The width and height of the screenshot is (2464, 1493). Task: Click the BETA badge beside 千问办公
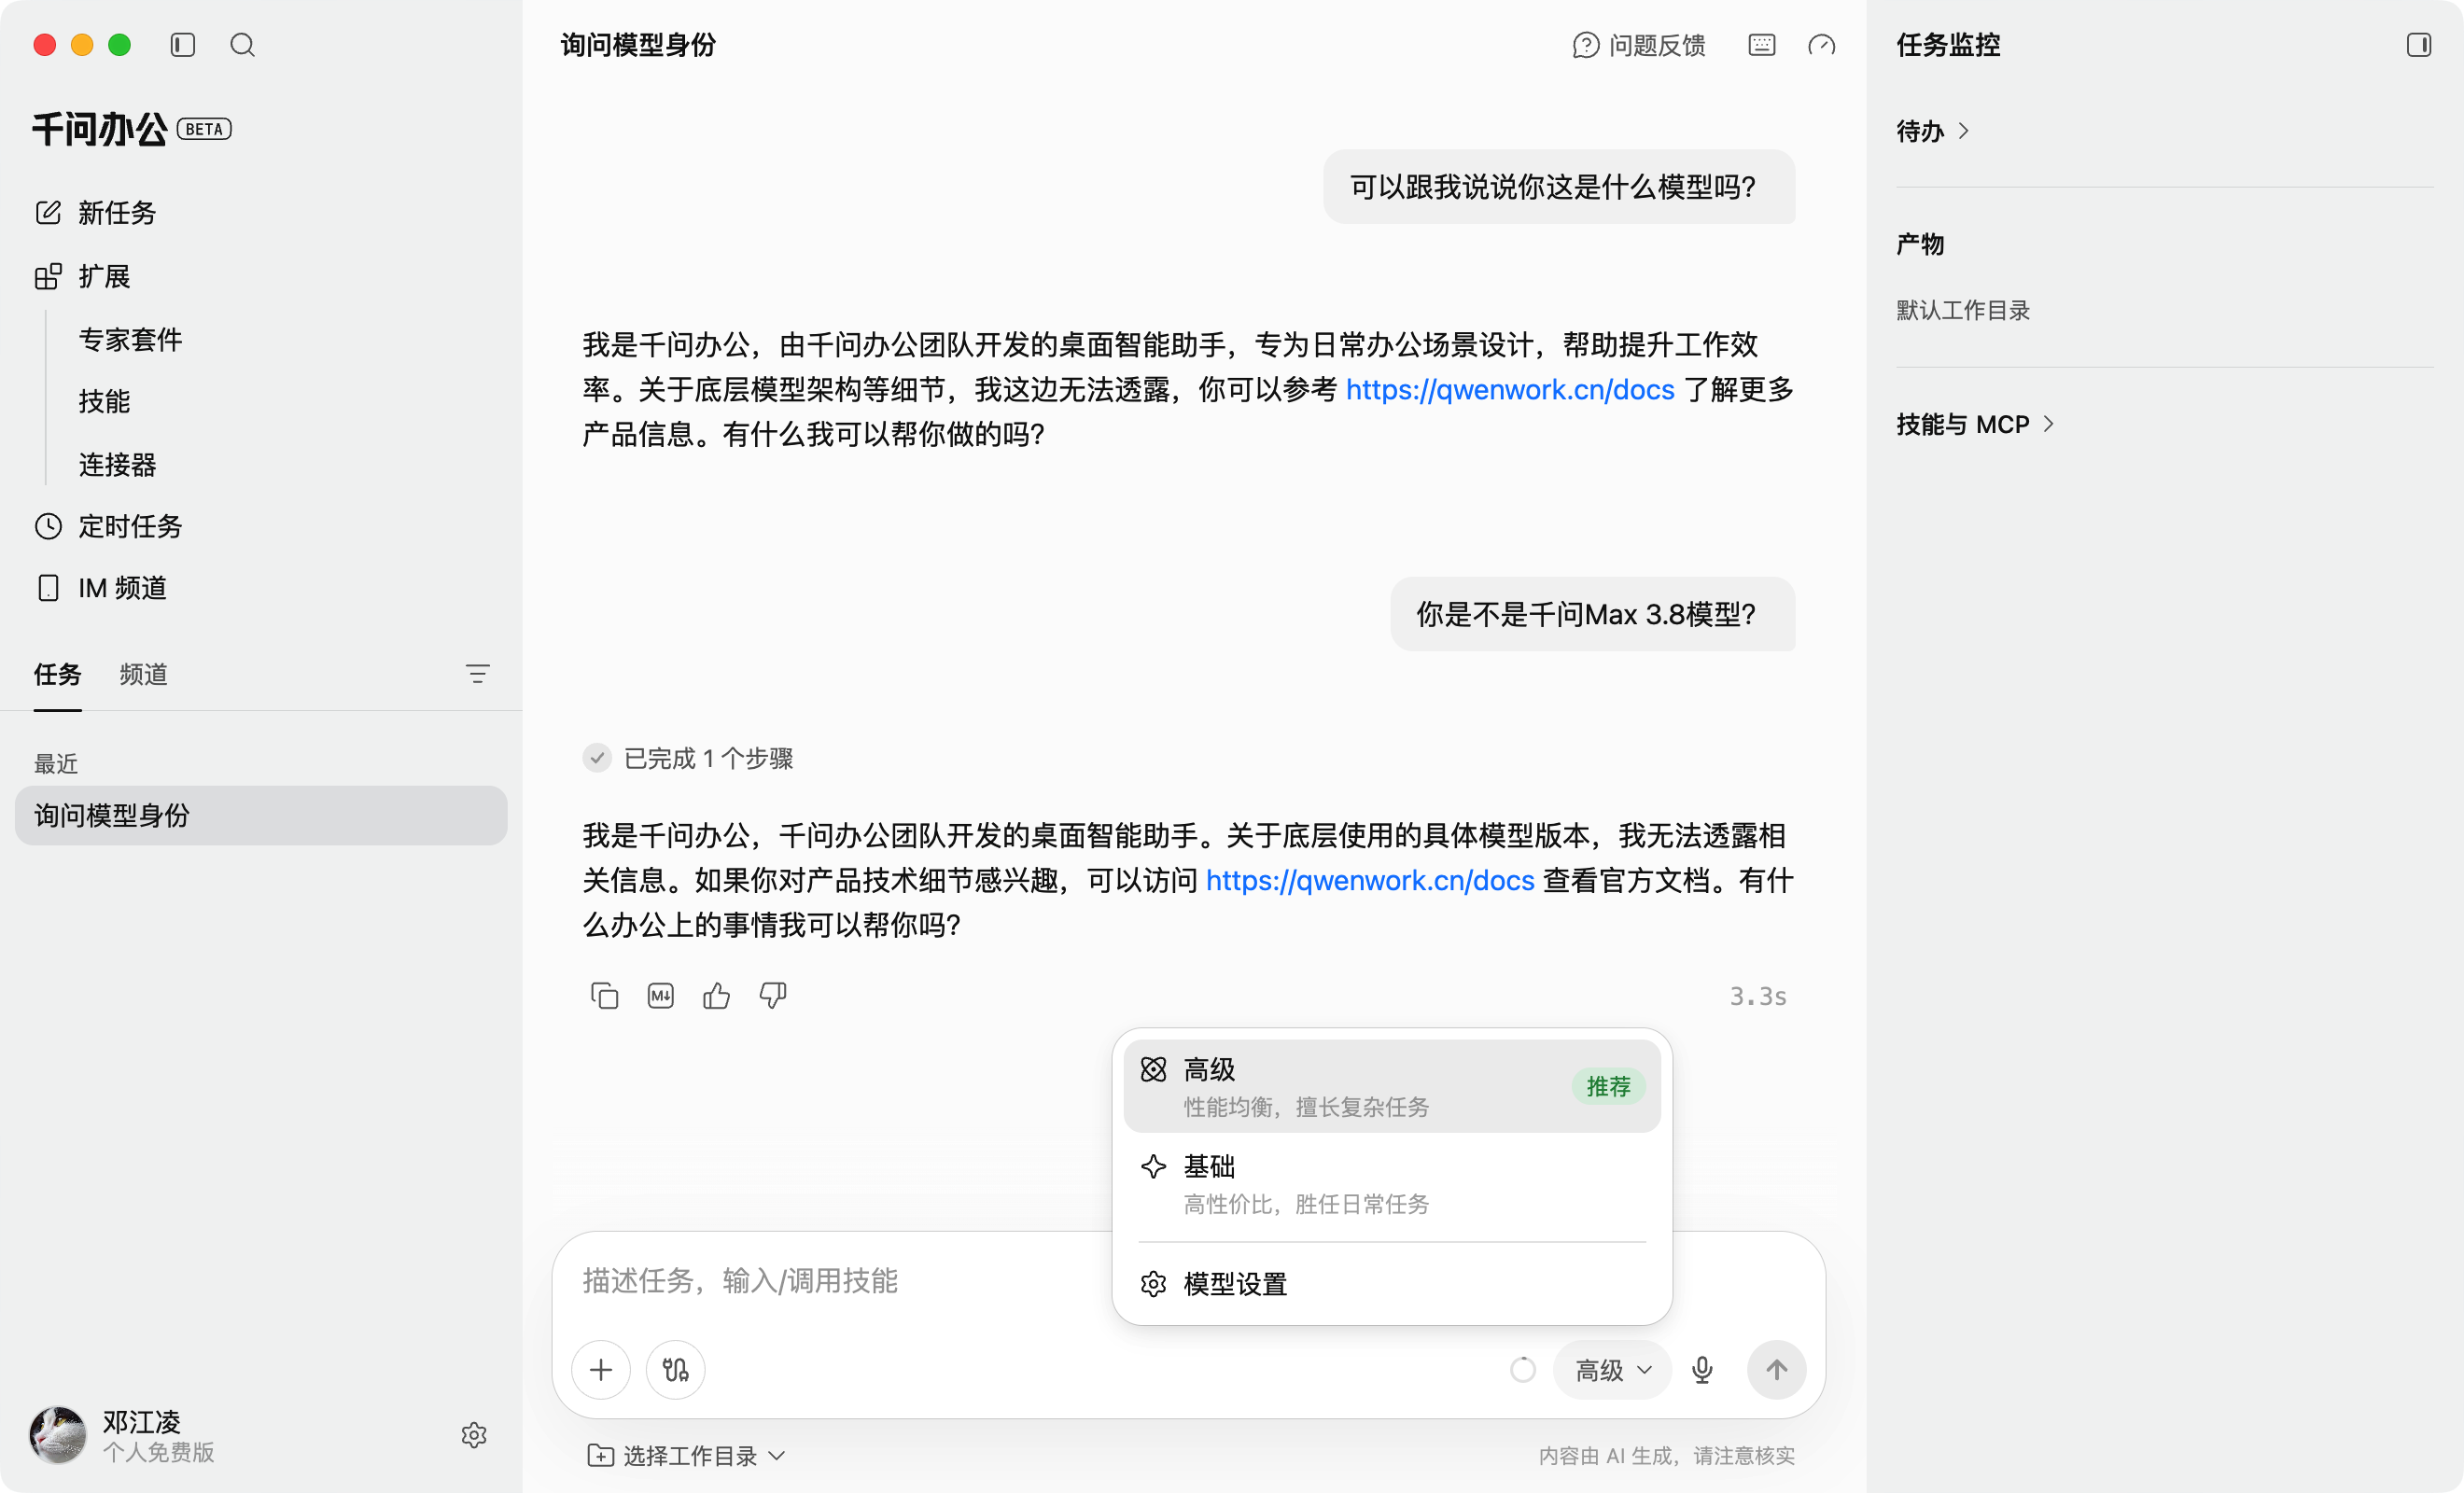tap(204, 129)
